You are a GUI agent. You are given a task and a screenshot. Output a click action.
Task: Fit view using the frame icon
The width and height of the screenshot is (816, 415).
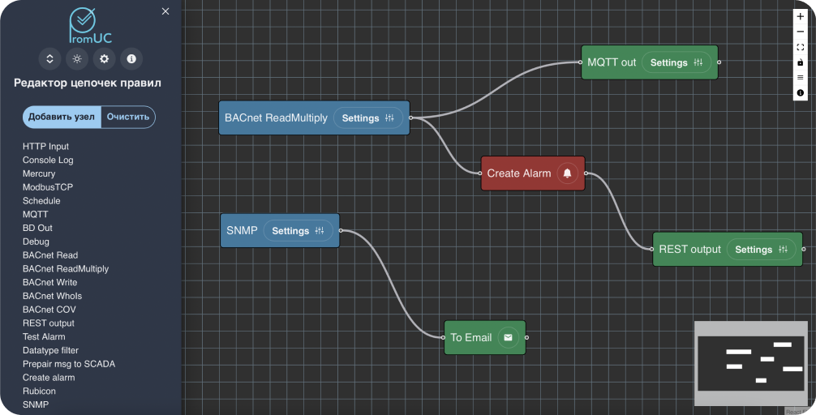pyautogui.click(x=801, y=47)
